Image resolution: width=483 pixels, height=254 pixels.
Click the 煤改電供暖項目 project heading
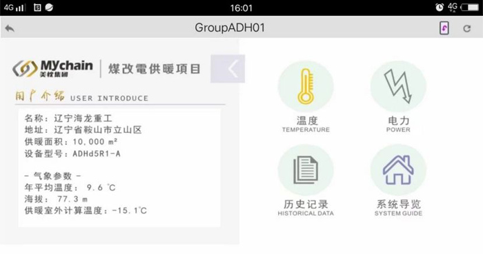click(x=155, y=69)
